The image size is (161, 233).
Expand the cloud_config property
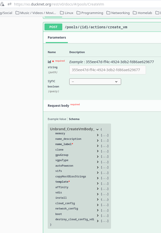(98, 205)
